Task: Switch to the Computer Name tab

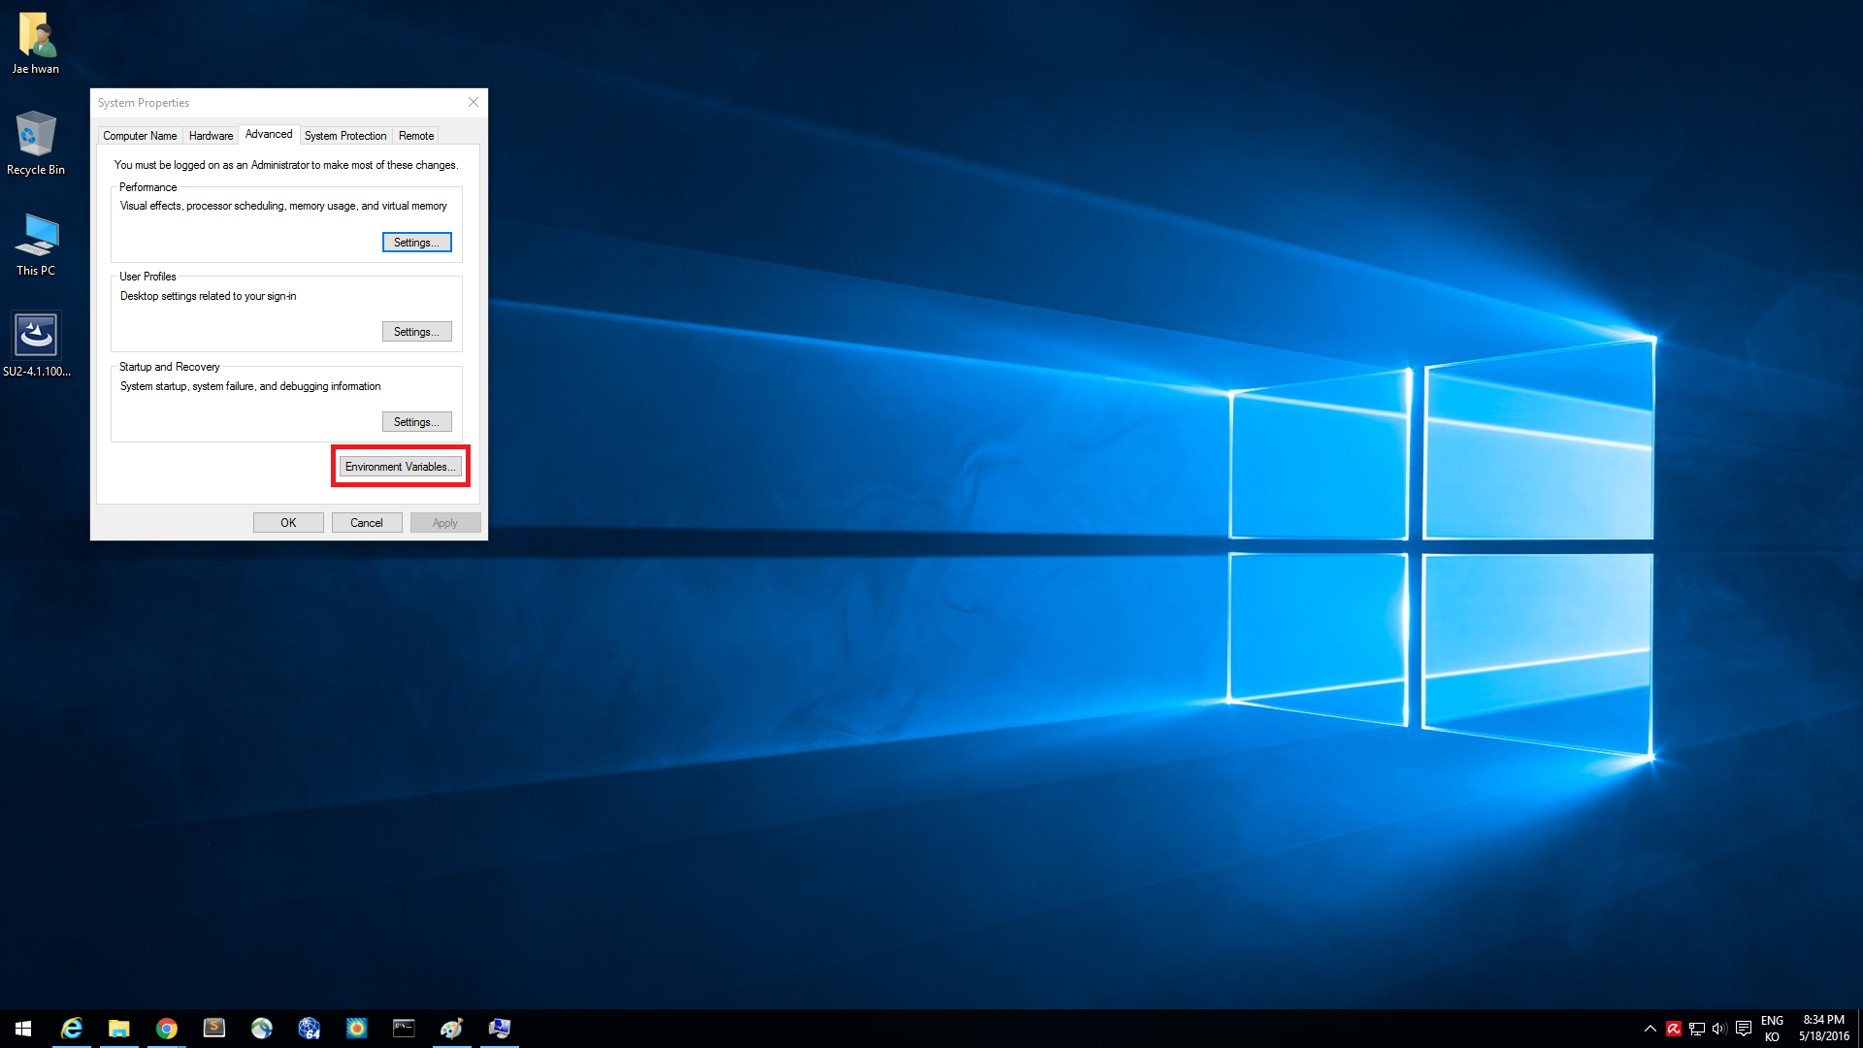Action: (139, 135)
